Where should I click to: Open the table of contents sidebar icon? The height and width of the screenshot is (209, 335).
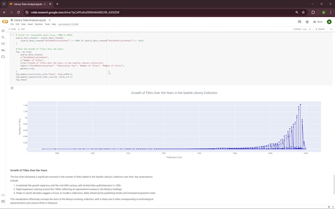click(3, 31)
